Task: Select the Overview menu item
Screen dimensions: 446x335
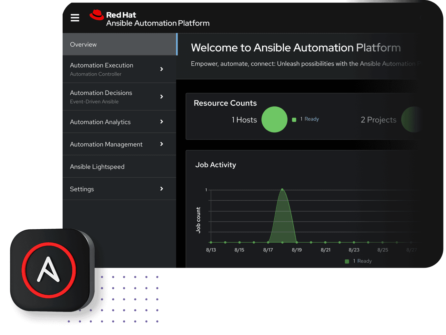Action: [120, 44]
